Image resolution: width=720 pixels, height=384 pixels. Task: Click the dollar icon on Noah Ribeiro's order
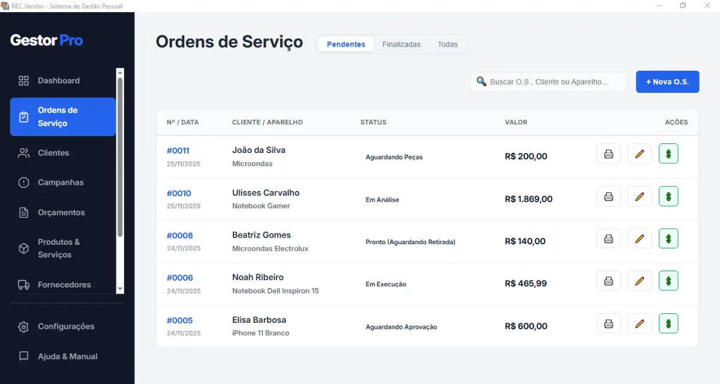668,280
